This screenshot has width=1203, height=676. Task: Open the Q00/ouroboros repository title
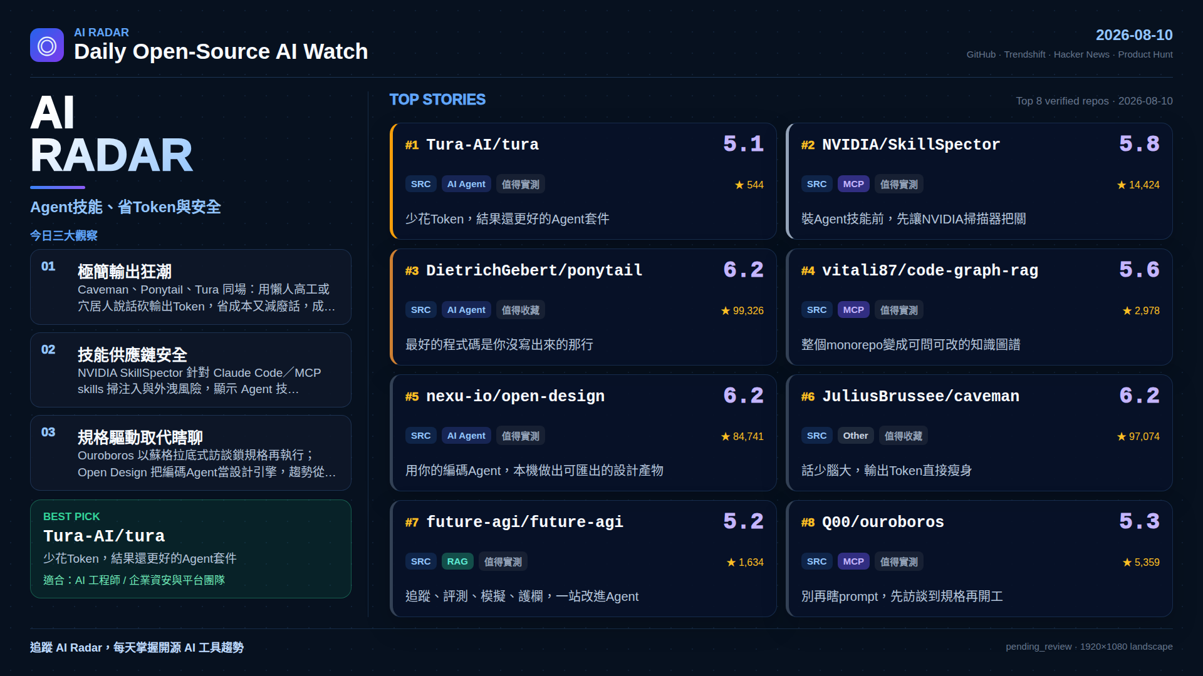(x=883, y=522)
